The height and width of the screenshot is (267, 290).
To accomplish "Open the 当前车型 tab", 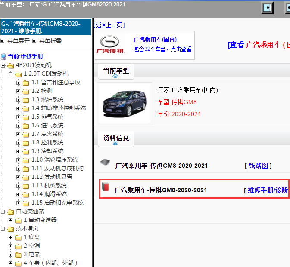I will coord(116,71).
